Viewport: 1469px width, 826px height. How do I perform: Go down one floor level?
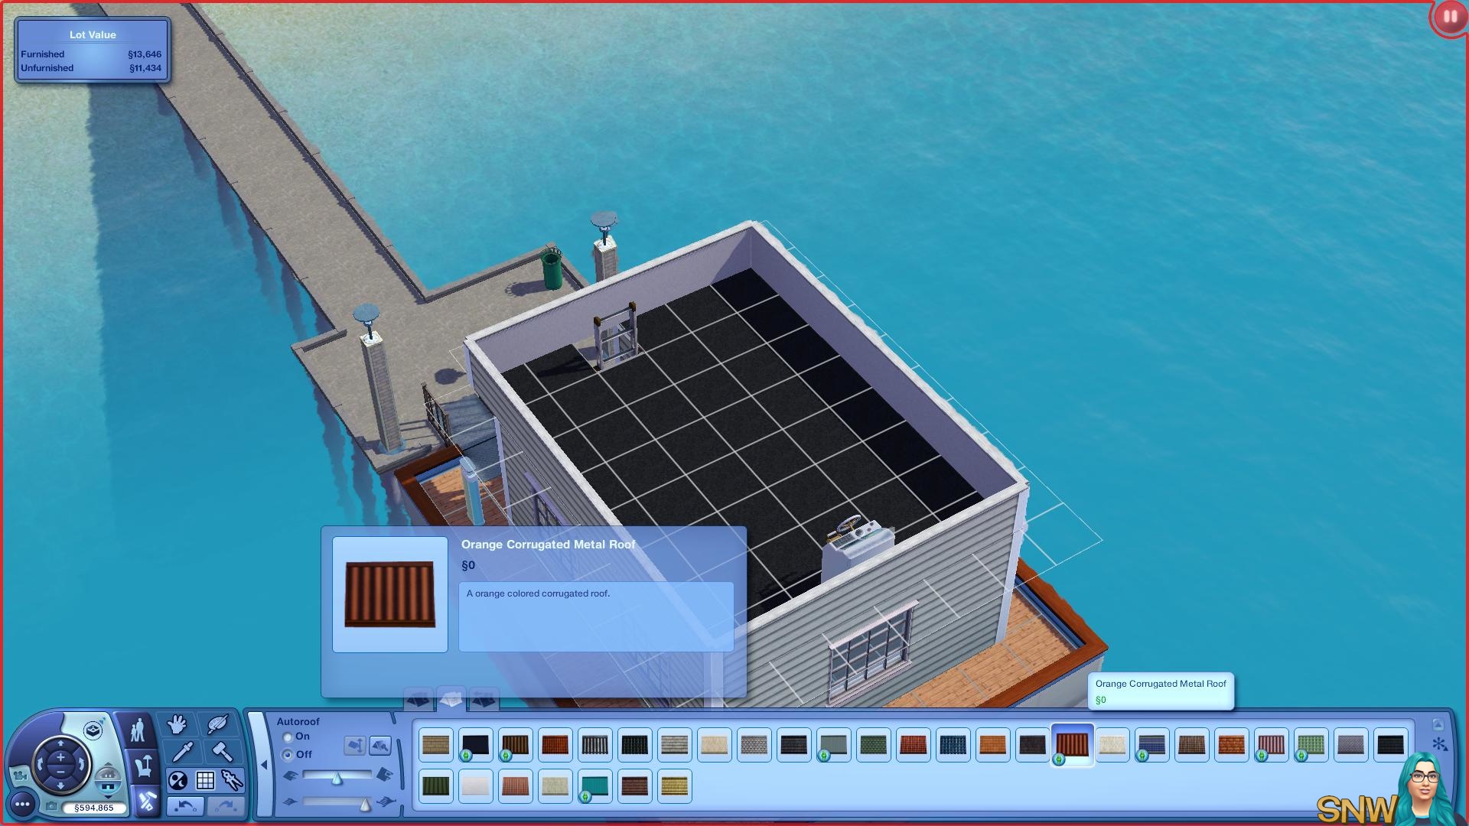click(109, 795)
